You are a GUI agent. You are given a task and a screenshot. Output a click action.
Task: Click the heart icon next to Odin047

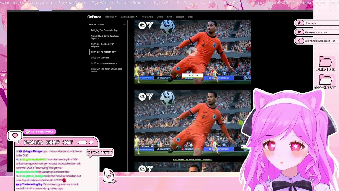(x=299, y=32)
